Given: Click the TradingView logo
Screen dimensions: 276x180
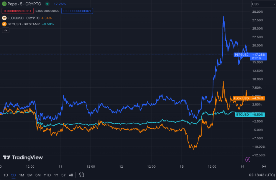Looking at the screenshot, I should point(23,158).
